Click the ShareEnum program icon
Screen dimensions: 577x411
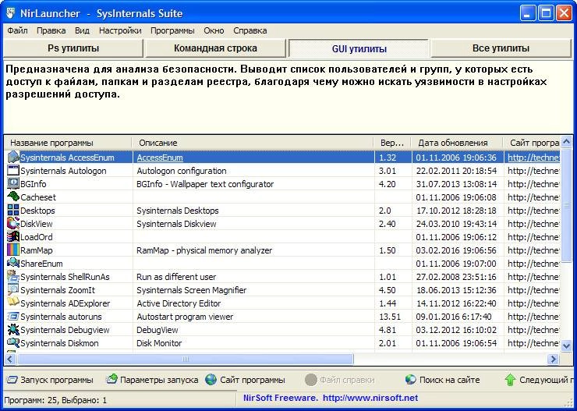pyautogui.click(x=13, y=263)
